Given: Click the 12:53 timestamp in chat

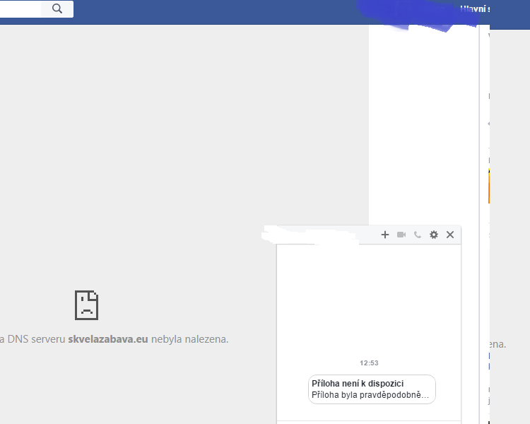Looking at the screenshot, I should [369, 363].
